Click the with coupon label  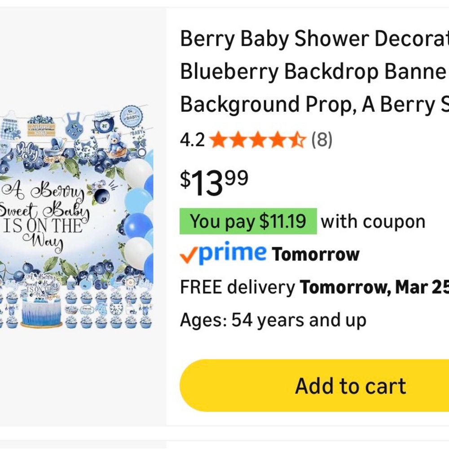pos(374,221)
